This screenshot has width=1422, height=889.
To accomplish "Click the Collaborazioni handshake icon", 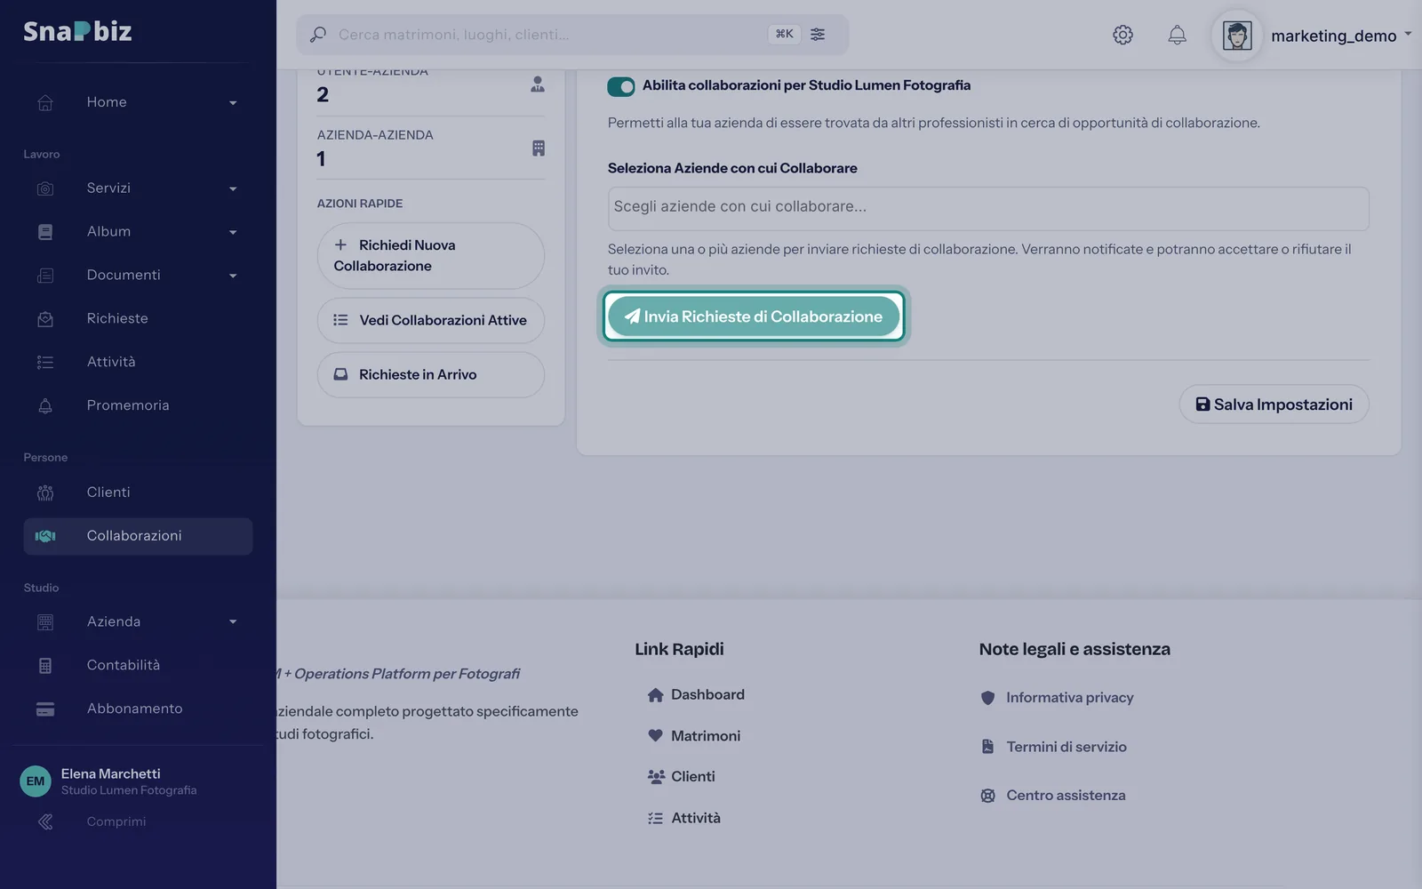I will 45,536.
